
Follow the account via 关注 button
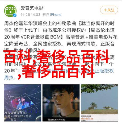pos(109,10)
